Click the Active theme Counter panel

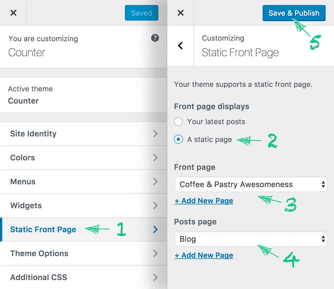pos(84,95)
